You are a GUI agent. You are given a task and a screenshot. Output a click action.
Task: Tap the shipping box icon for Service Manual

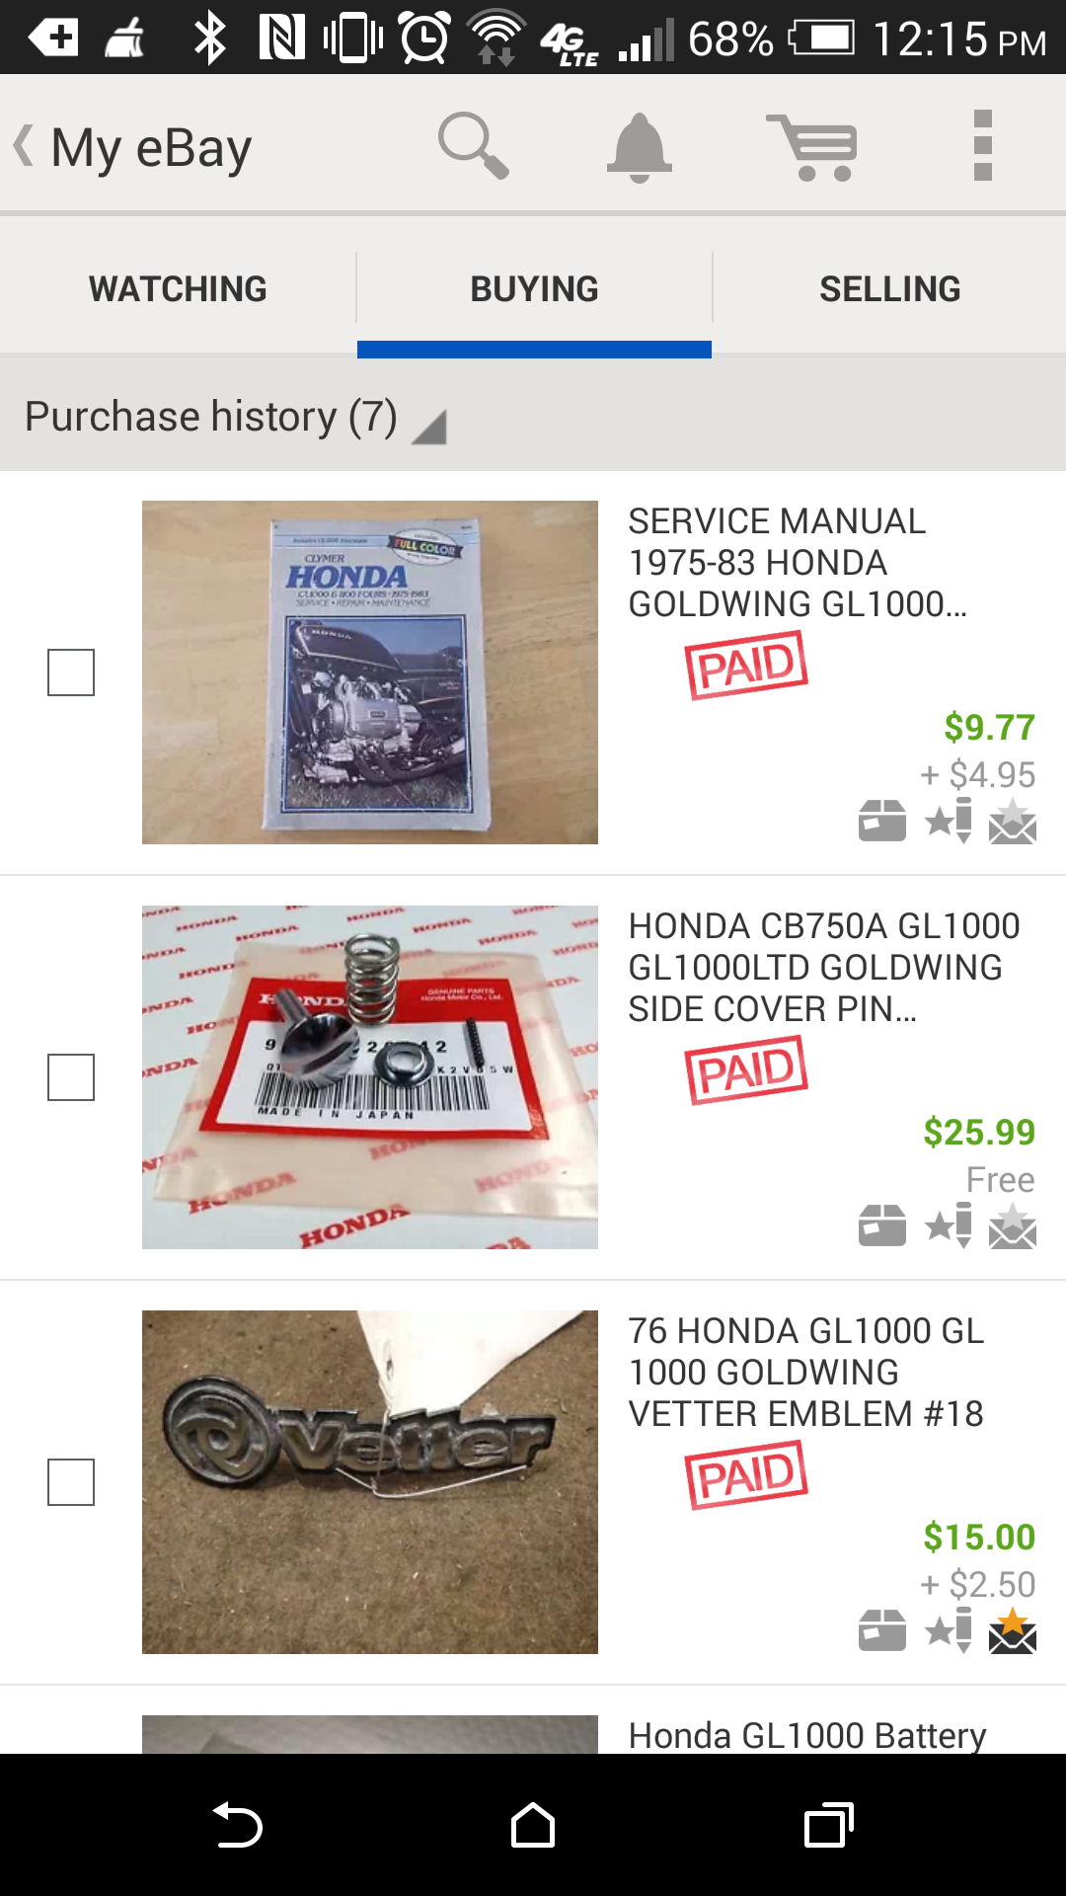tap(882, 820)
